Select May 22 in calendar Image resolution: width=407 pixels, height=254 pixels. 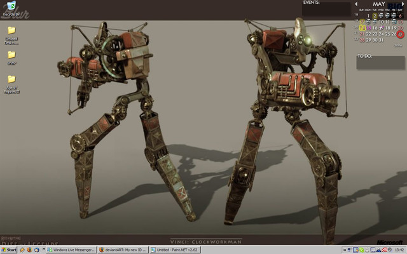368,34
